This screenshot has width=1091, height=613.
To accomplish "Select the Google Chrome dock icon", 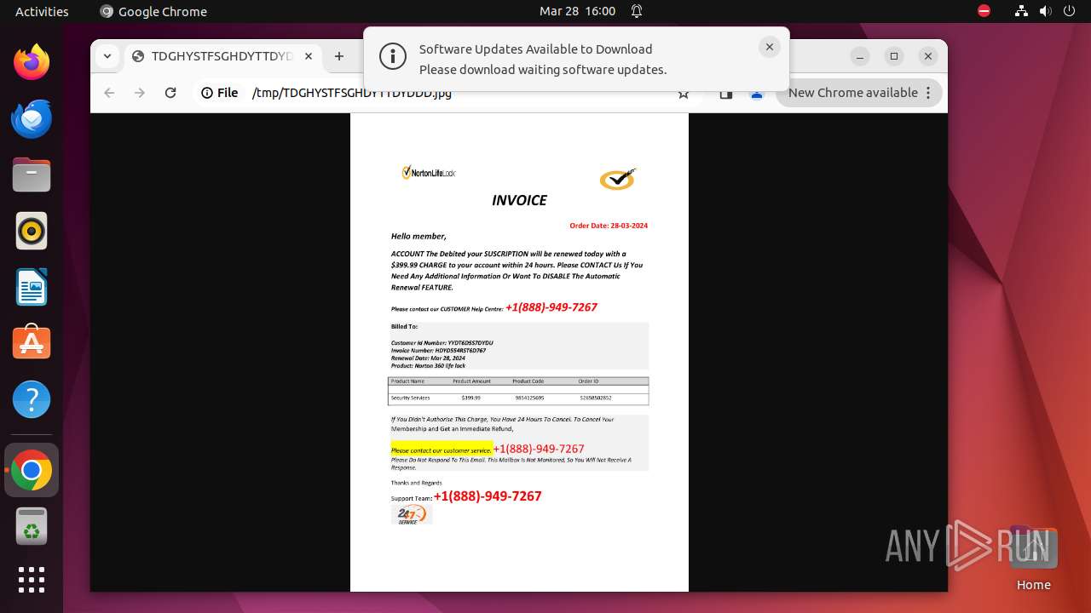I will coord(32,470).
